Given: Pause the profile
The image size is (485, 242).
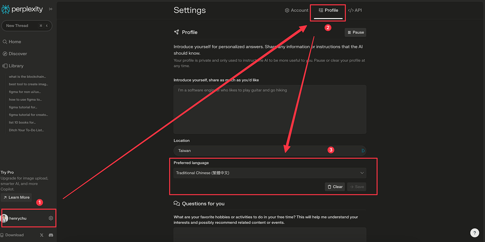Looking at the screenshot, I should coord(355,32).
